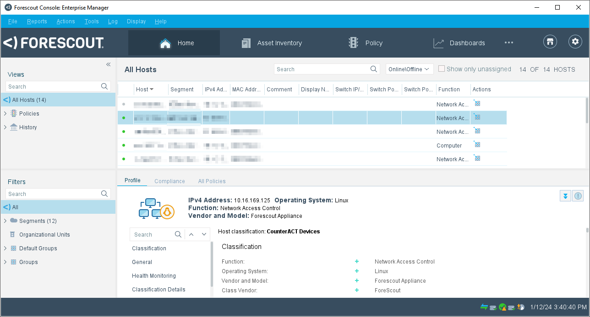Jump to the previous profile search match
The height and width of the screenshot is (317, 590).
point(191,234)
